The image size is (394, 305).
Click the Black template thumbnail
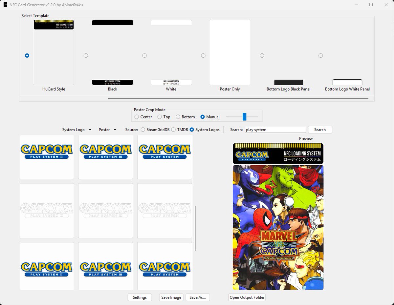(113, 52)
